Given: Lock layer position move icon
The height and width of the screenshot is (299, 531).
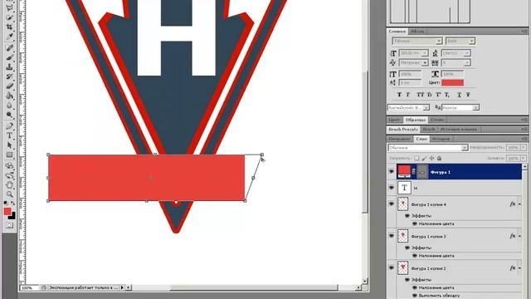Looking at the screenshot, I should [431, 159].
